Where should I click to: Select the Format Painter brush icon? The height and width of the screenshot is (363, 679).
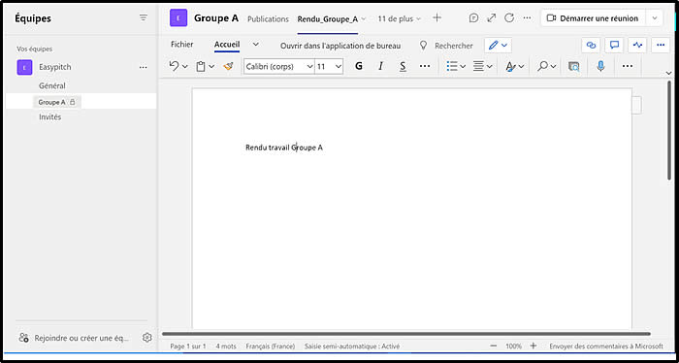(x=228, y=66)
